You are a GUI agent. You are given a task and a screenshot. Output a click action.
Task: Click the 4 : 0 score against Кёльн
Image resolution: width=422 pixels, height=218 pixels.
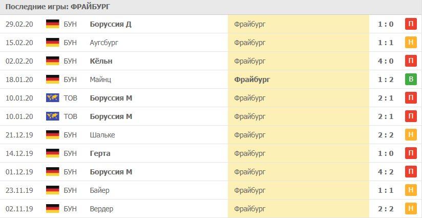pyautogui.click(x=386, y=61)
